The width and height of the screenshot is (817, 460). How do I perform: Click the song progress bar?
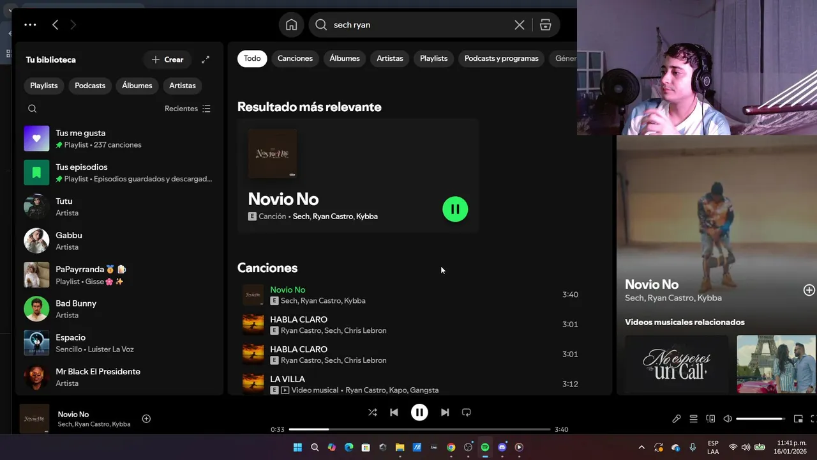pyautogui.click(x=419, y=429)
